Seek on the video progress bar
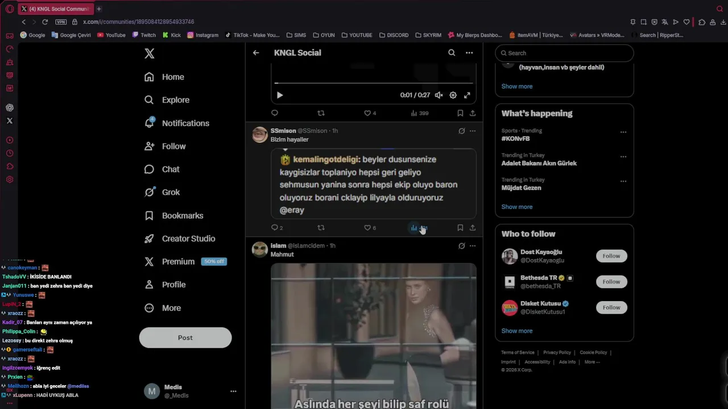The height and width of the screenshot is (409, 728). [373, 84]
